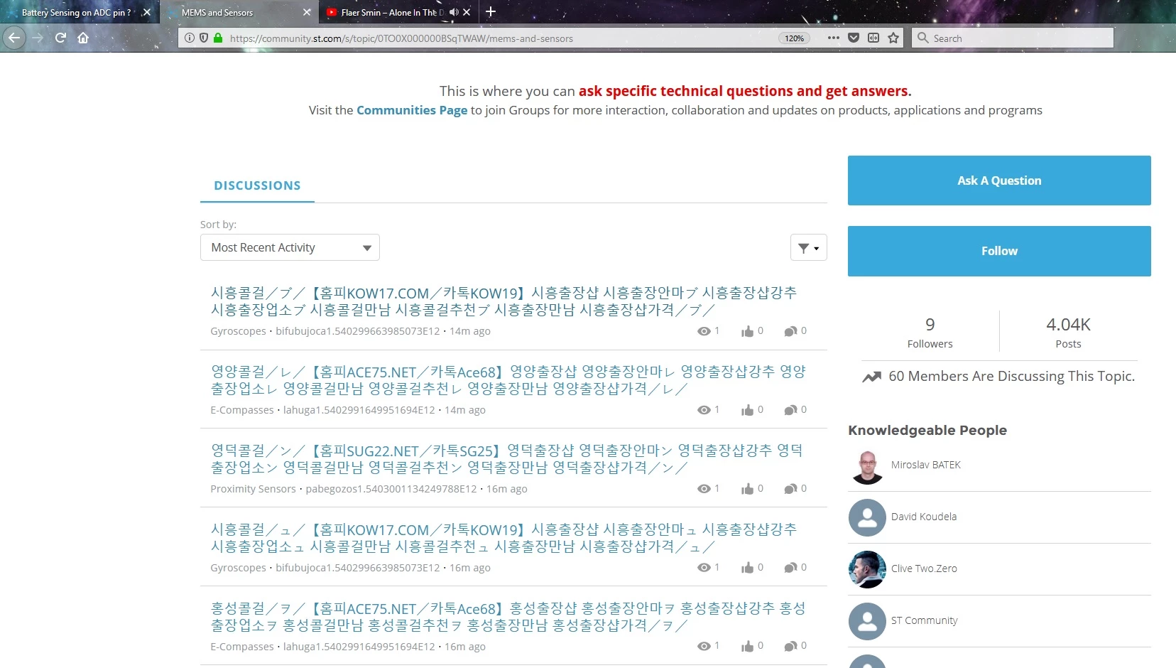Screen dimensions: 1176x668
Task: Open David Koudela profile
Action: [924, 517]
